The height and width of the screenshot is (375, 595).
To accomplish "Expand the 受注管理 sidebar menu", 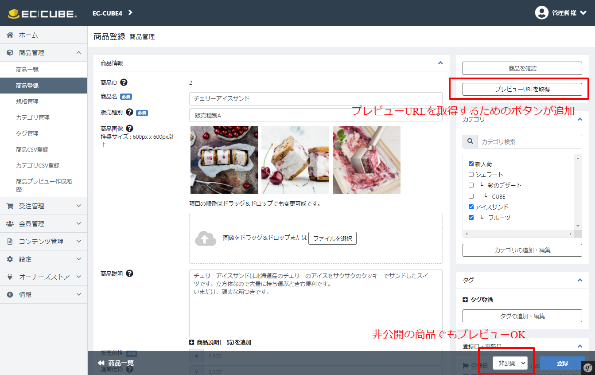I will (x=79, y=206).
